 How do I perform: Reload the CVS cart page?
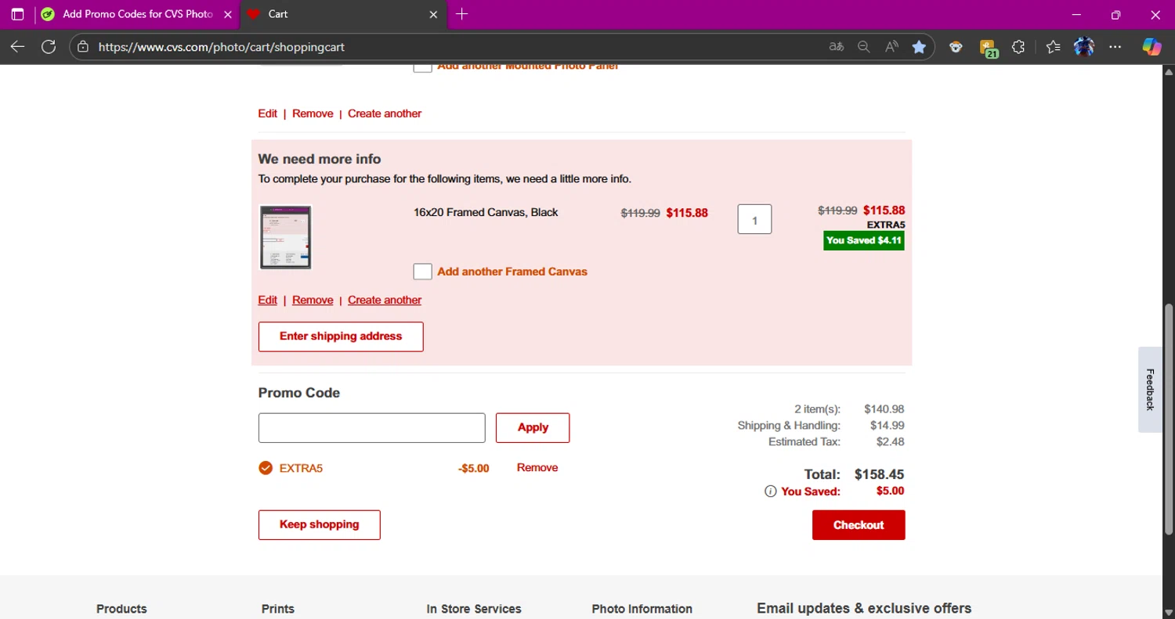coord(49,47)
